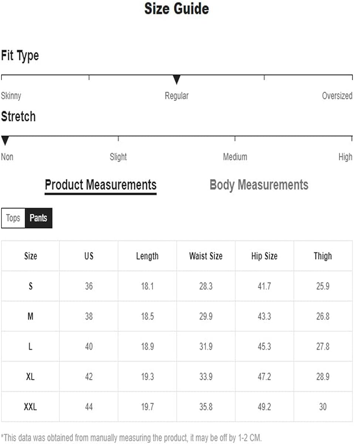Select the XXL size row label

coord(30,407)
